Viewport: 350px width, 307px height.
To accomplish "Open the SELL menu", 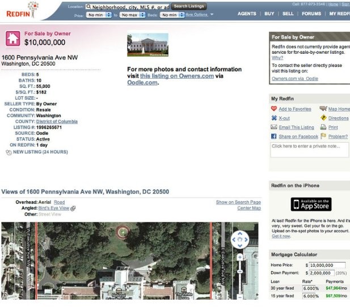I will 288,14.
